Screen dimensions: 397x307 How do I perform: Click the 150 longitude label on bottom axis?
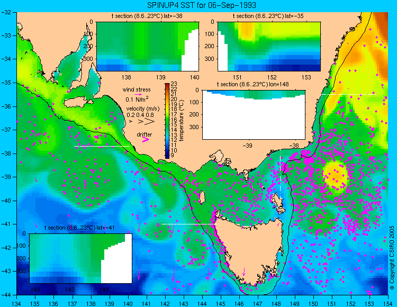[x=313, y=303]
